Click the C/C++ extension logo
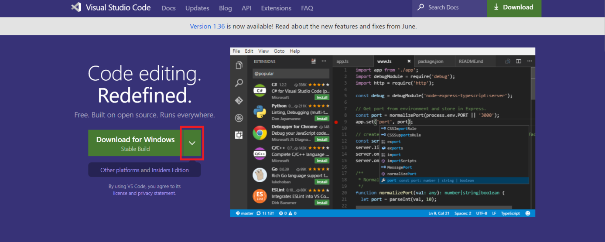This screenshot has height=242, width=605. (x=260, y=154)
